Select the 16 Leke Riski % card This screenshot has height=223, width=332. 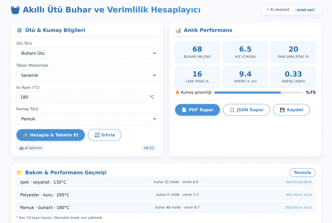point(197,77)
